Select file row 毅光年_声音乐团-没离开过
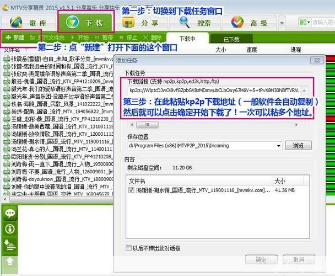Image resolution: width=335 pixels, height=276 pixels. 58,97
